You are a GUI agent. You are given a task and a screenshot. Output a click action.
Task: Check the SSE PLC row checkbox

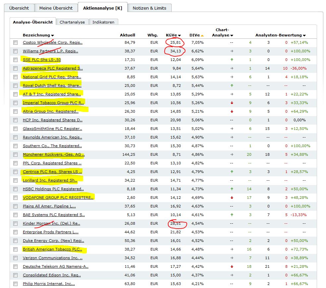tap(15, 60)
